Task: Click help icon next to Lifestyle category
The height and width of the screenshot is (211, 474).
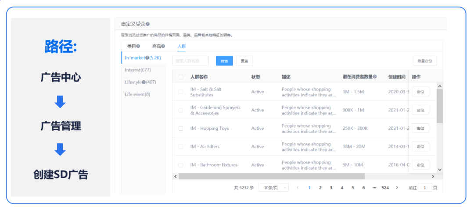Action: coord(144,82)
